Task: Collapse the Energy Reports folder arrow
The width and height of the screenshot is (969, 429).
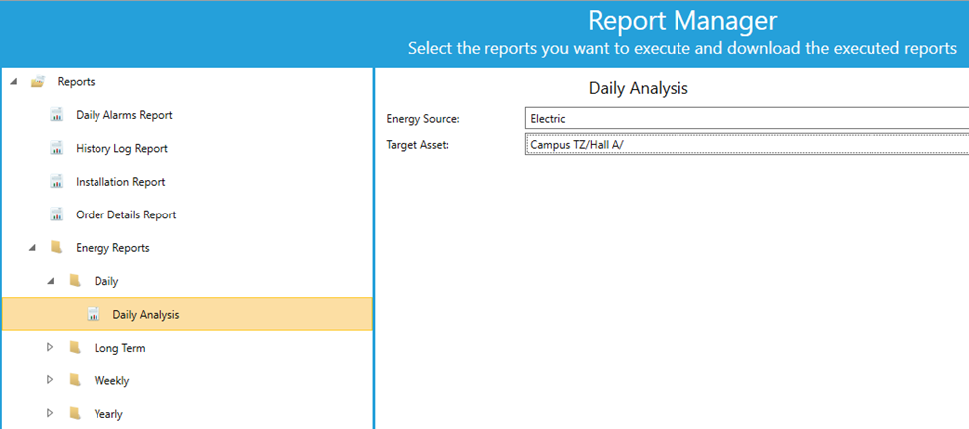Action: [x=32, y=248]
